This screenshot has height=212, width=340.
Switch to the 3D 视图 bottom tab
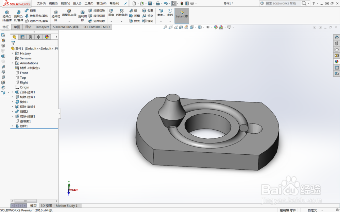(46, 206)
